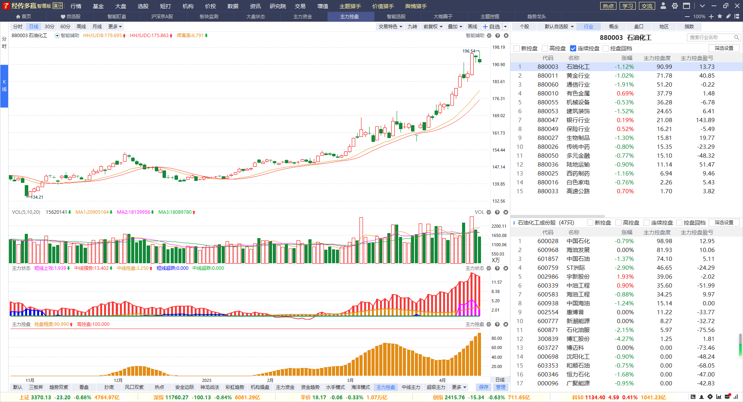Zoom in with the plus icon

click(711, 16)
